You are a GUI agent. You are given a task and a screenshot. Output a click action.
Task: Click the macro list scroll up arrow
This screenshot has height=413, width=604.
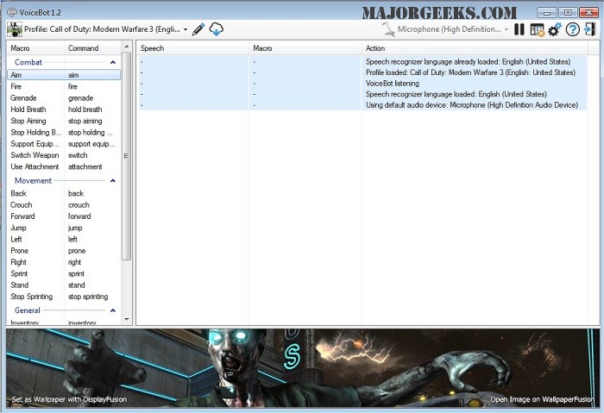tap(127, 47)
